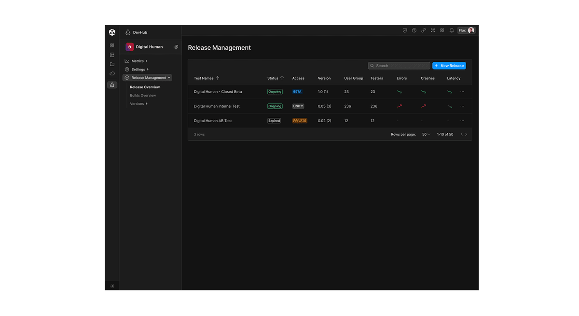Toggle fullscreen with the expand icon

coord(433,30)
